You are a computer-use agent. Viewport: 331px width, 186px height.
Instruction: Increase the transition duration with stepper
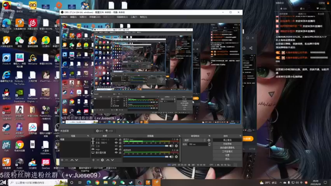(x=209, y=143)
